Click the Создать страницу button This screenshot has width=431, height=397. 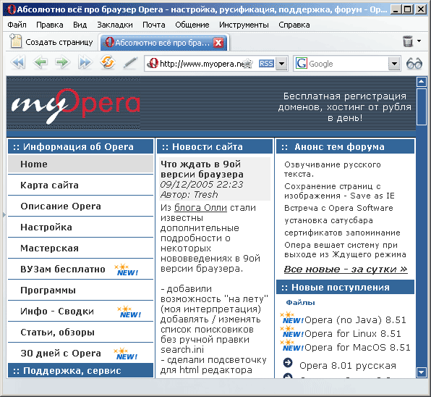(51, 42)
